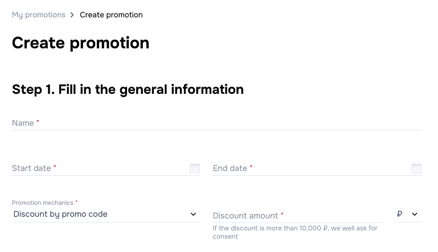
Task: Focus the Name input field
Action: pos(217,123)
